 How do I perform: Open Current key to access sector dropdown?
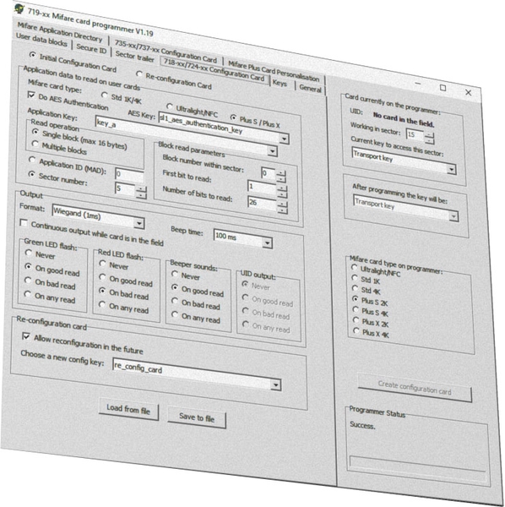[451, 169]
